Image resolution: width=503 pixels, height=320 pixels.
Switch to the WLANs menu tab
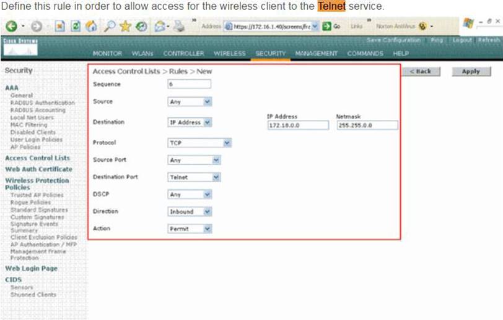click(x=142, y=54)
